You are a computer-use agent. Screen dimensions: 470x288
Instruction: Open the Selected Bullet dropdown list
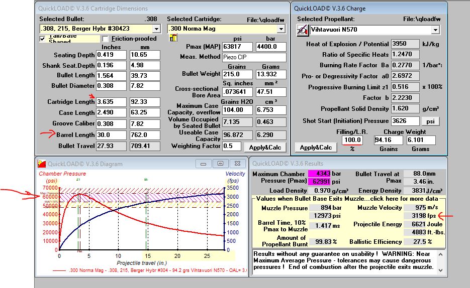[156, 29]
